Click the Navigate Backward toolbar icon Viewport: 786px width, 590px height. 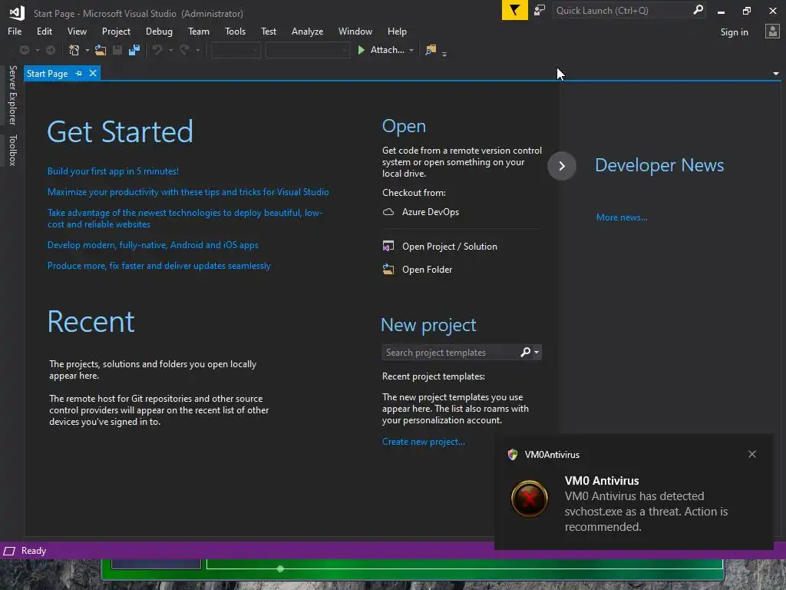coord(24,50)
